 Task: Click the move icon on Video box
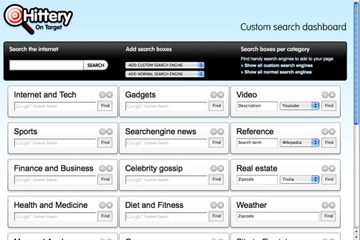point(325,95)
